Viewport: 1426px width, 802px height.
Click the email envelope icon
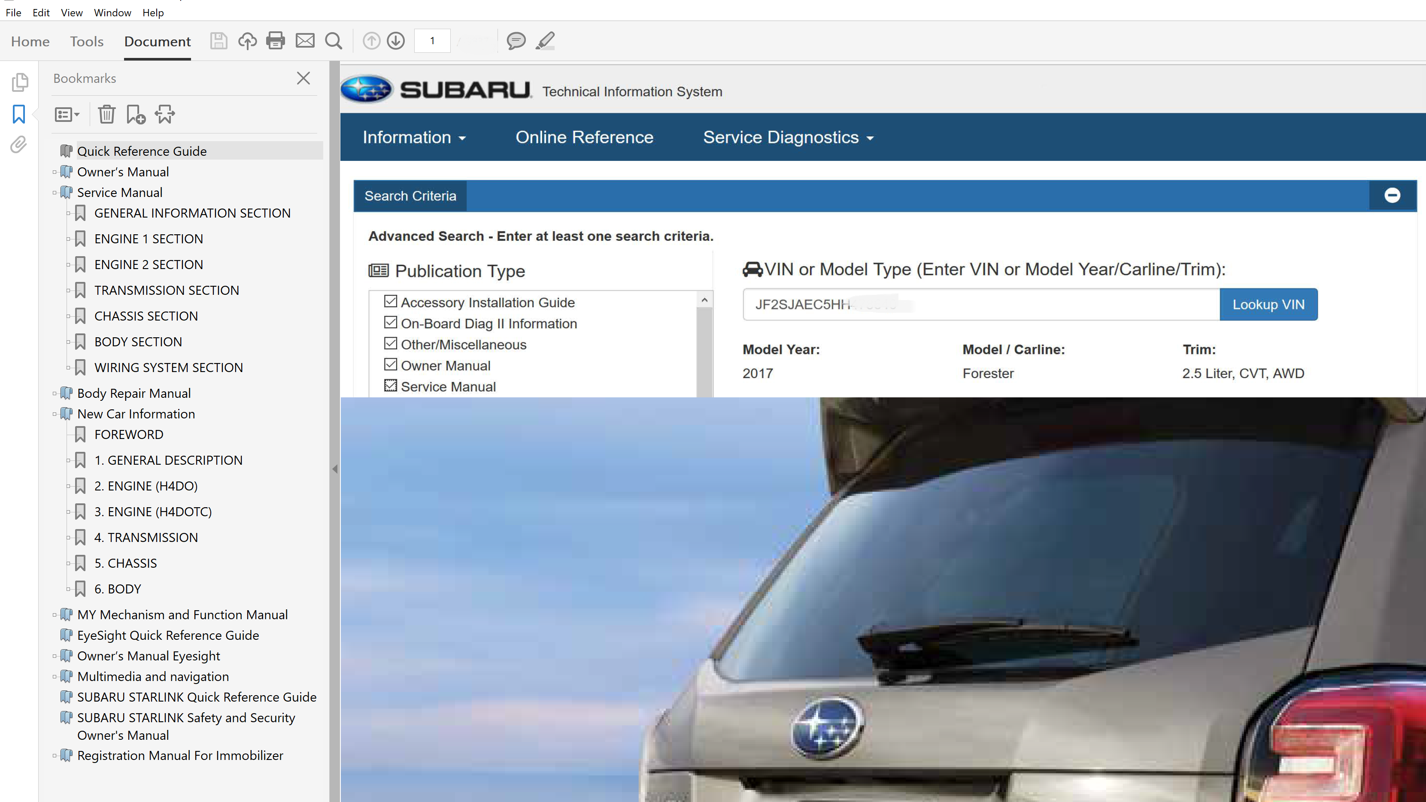tap(305, 41)
